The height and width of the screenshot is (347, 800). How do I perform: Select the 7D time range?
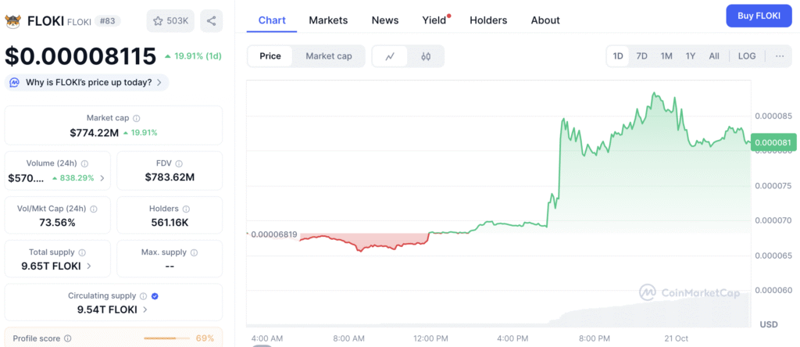641,56
